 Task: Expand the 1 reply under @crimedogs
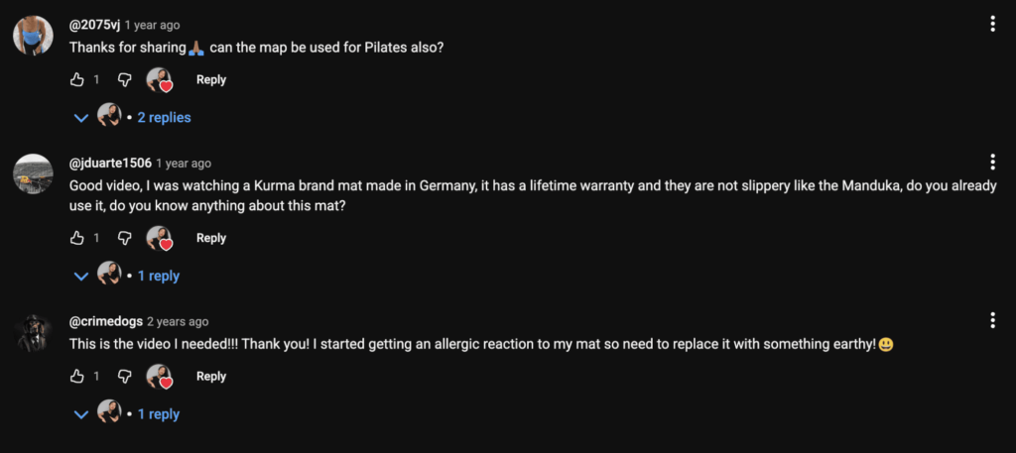click(x=158, y=414)
